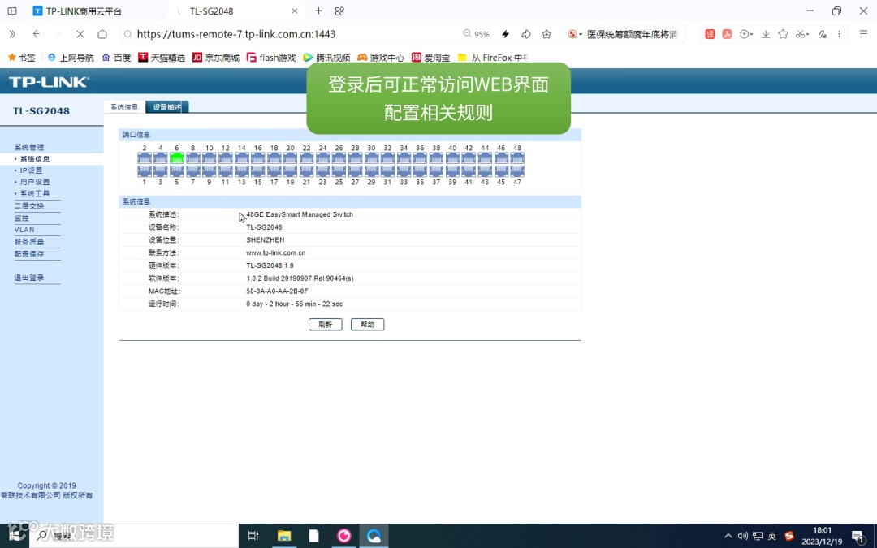This screenshot has width=877, height=548.
Task: Select the 设备描述 page tab
Action: pyautogui.click(x=167, y=107)
